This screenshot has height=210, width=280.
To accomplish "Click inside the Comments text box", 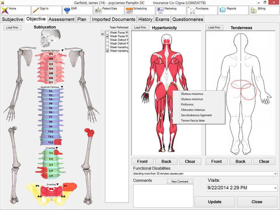I will pyautogui.click(x=163, y=196).
